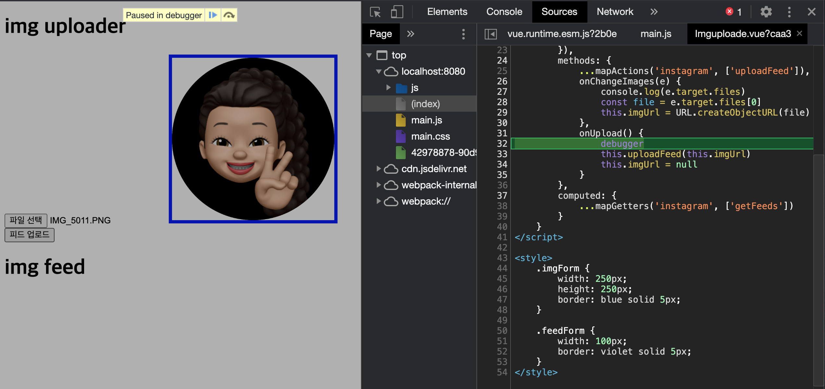The image size is (825, 389).
Task: Show more DevTools panels chevron
Action: 654,12
